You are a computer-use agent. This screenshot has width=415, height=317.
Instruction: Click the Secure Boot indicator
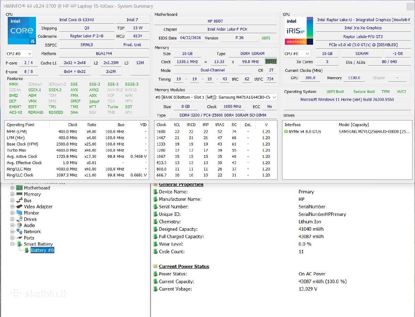[364, 92]
